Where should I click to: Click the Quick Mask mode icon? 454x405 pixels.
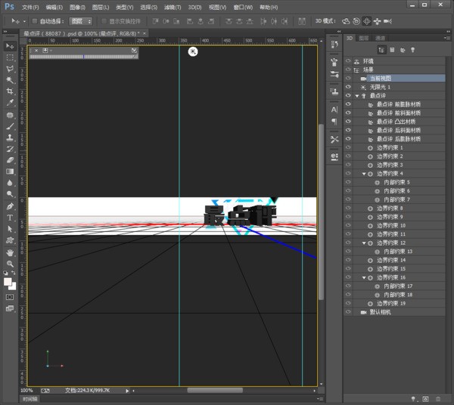[11, 297]
